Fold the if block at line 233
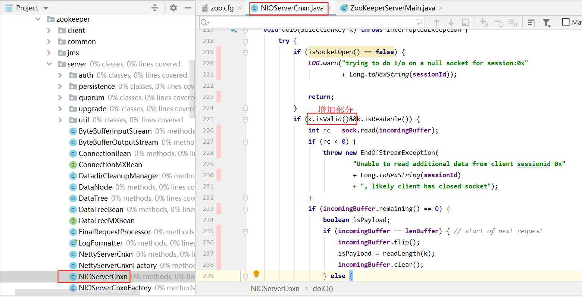The width and height of the screenshot is (582, 297). 245,209
